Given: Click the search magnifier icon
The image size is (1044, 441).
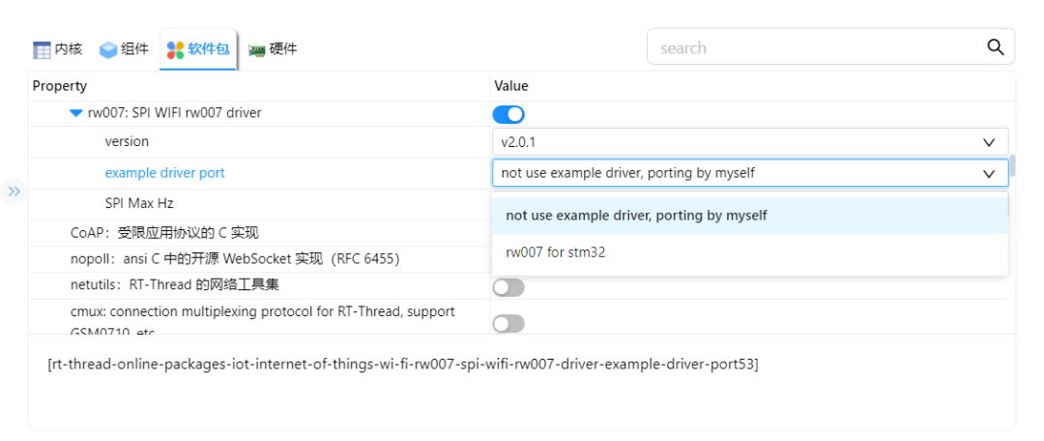Looking at the screenshot, I should [995, 47].
